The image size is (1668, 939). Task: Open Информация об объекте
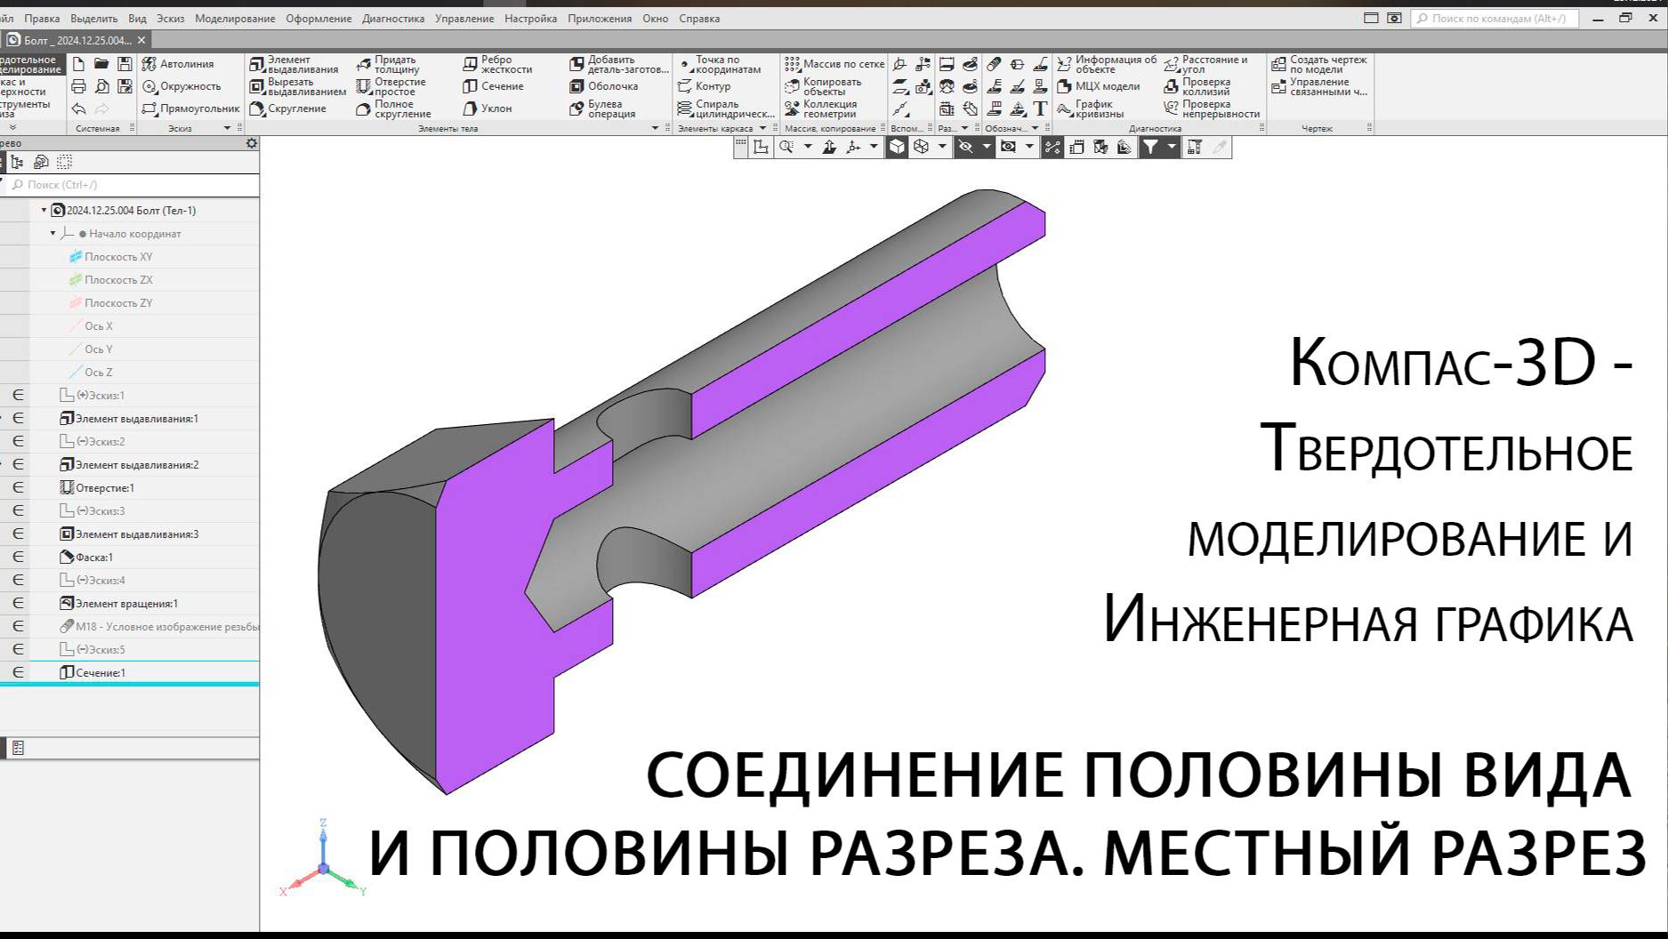[x=1108, y=64]
